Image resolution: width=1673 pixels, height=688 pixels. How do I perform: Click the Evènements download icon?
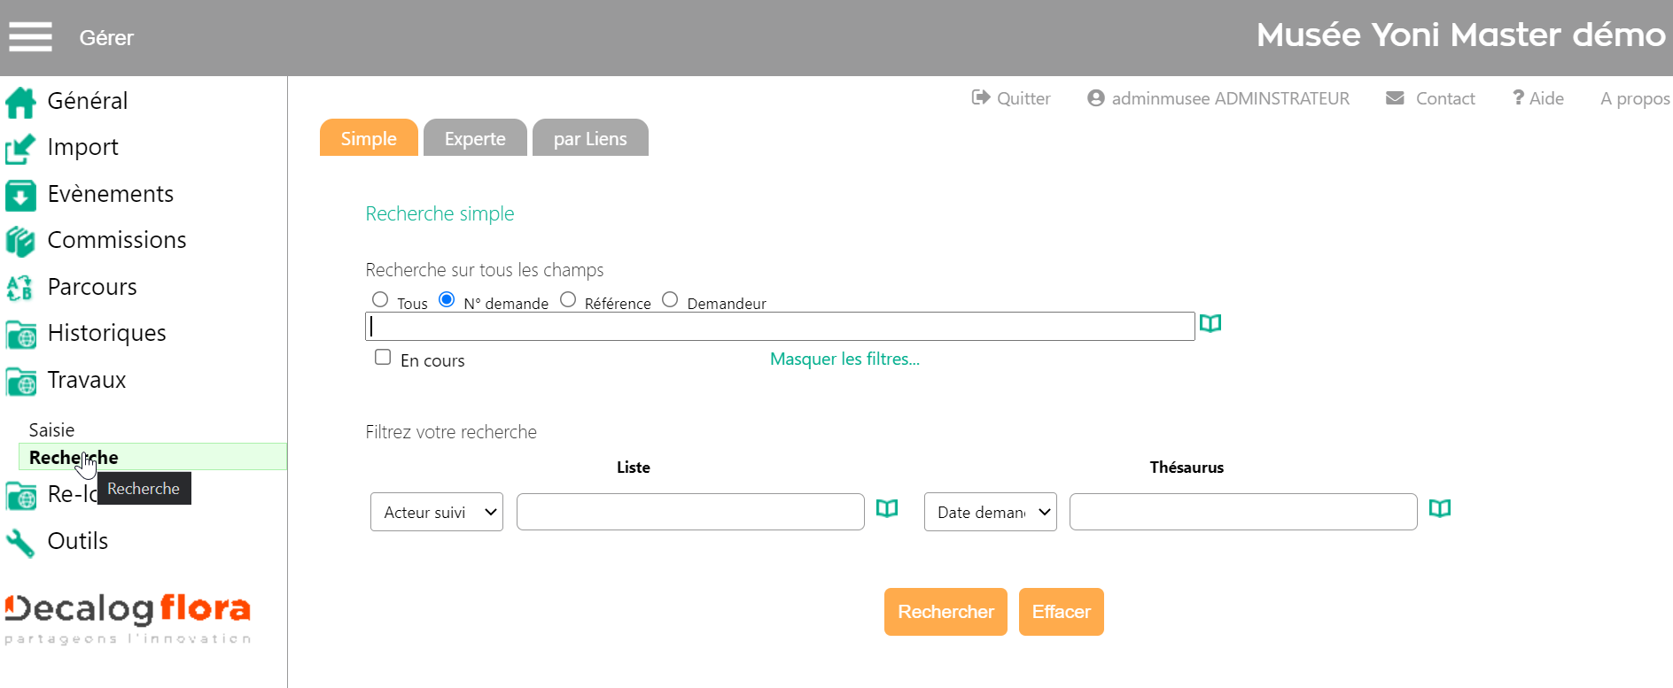pyautogui.click(x=20, y=196)
